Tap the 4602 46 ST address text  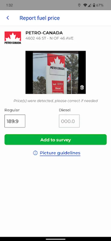[x=49, y=38]
